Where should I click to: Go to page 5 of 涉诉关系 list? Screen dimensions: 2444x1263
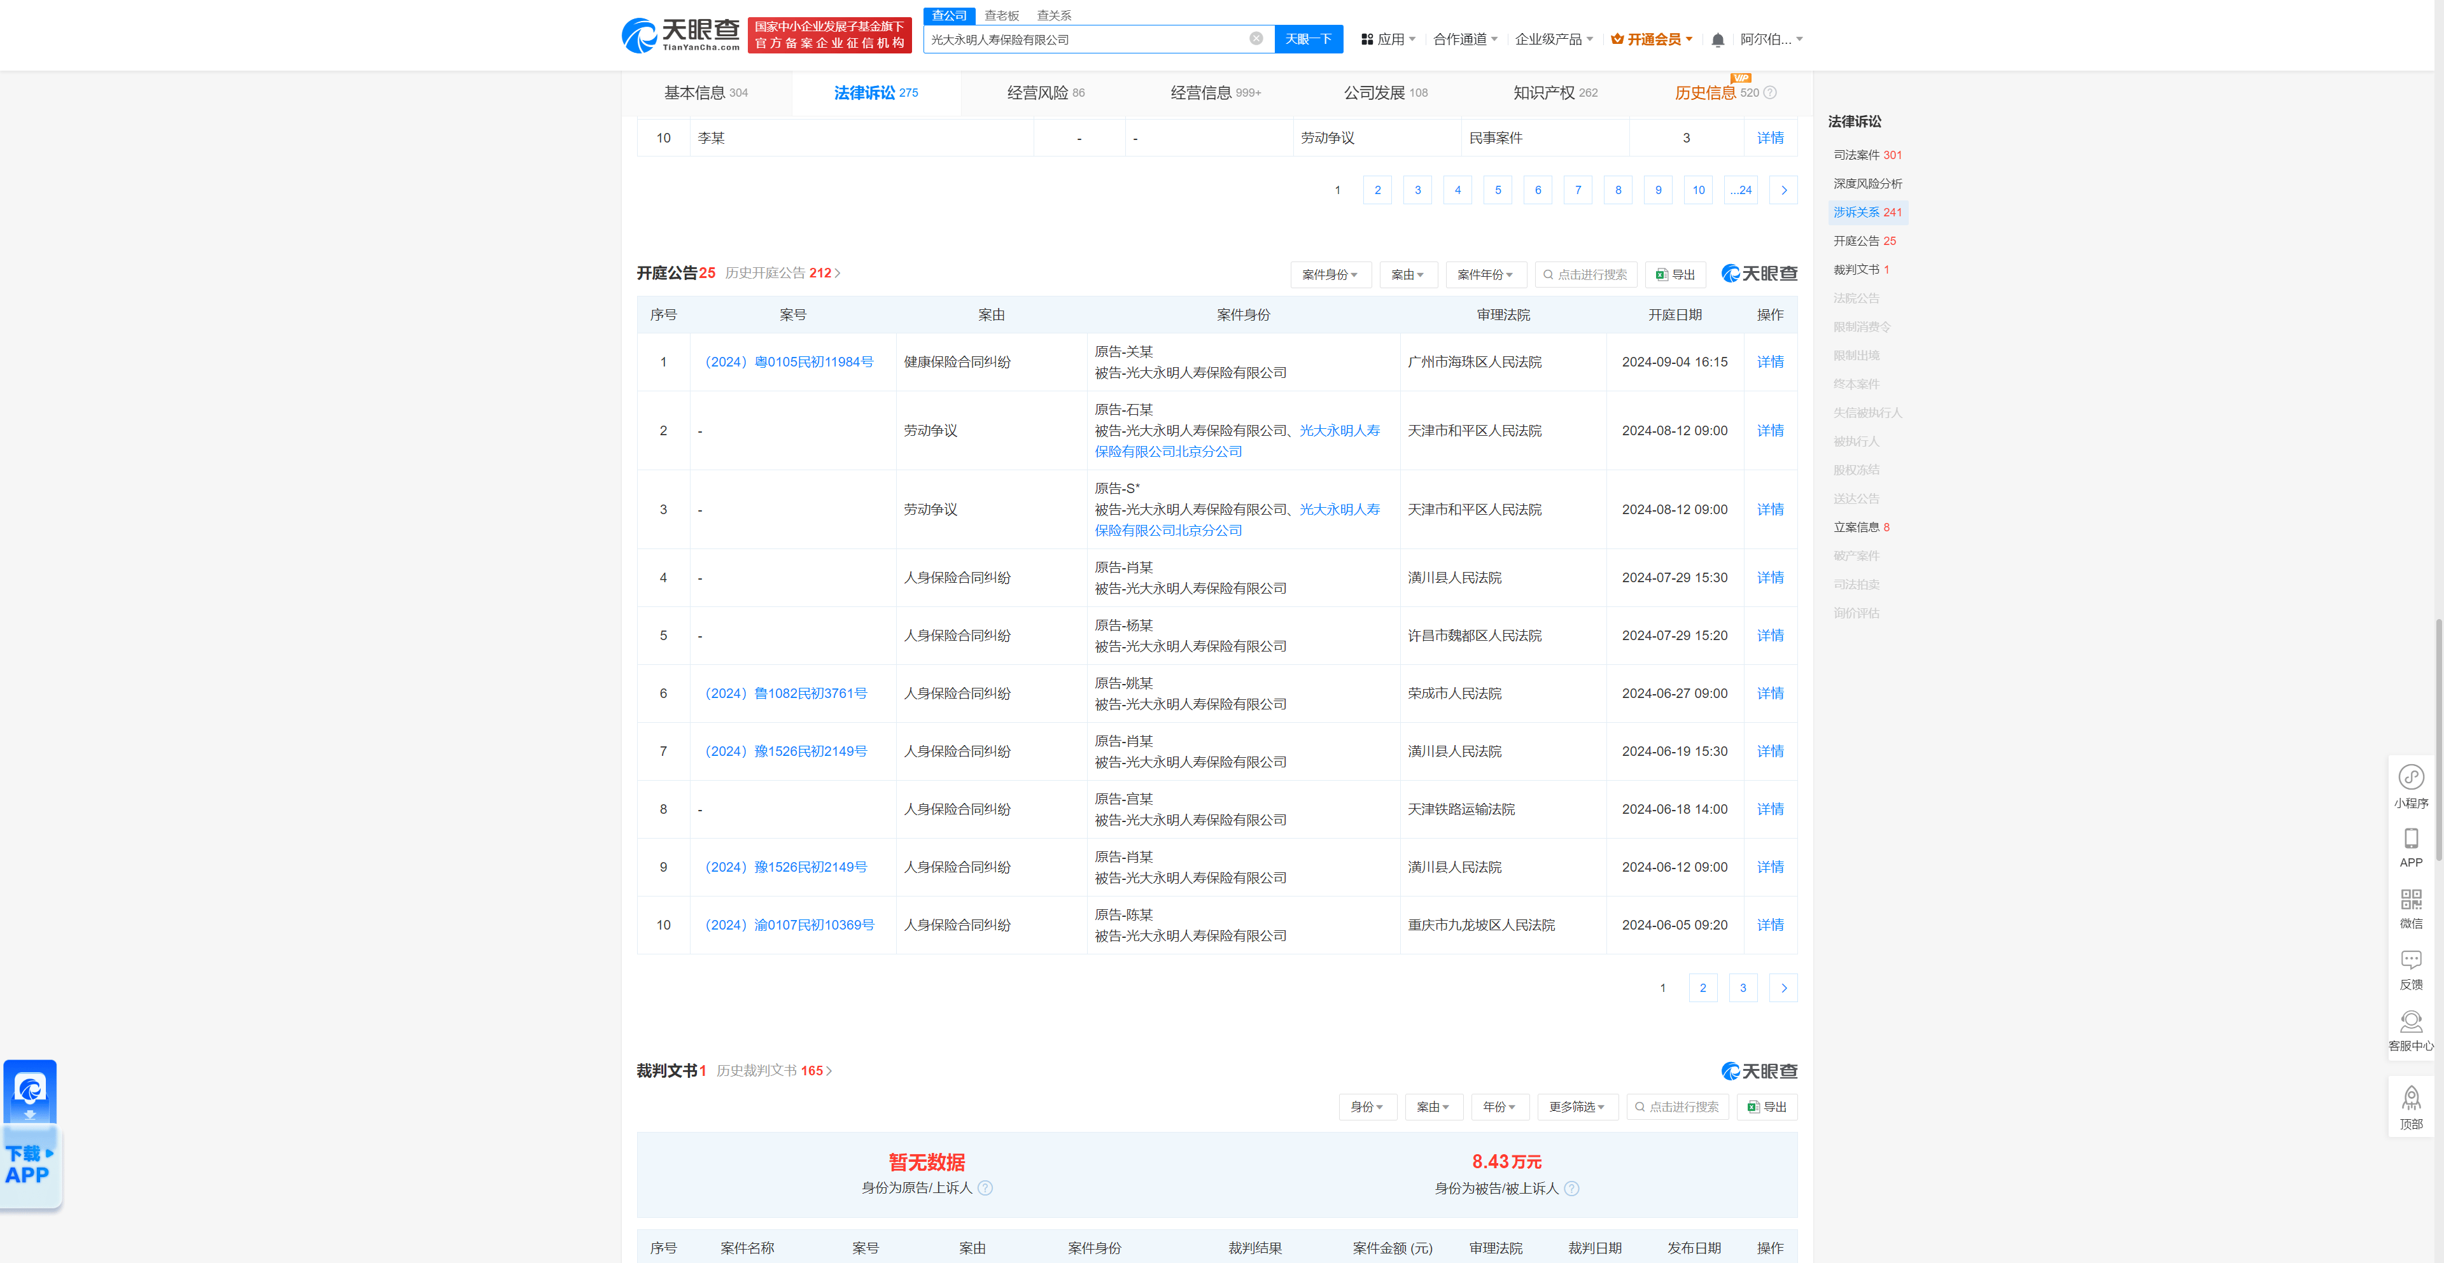[1497, 191]
